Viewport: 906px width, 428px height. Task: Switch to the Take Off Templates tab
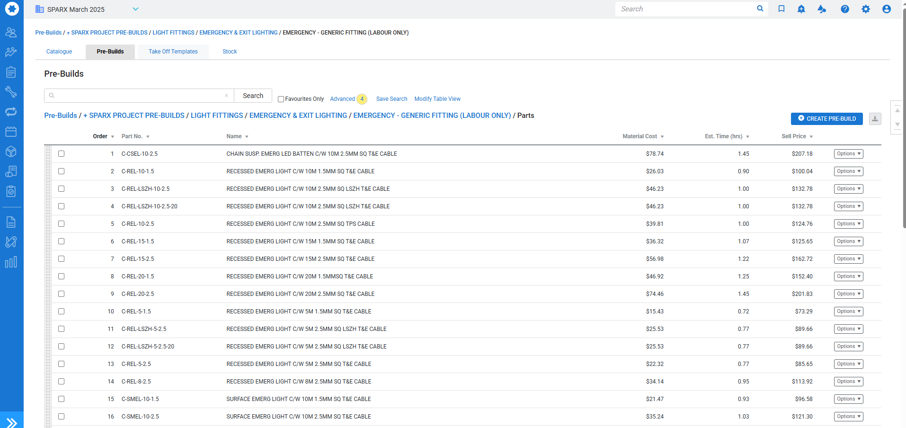pyautogui.click(x=173, y=52)
